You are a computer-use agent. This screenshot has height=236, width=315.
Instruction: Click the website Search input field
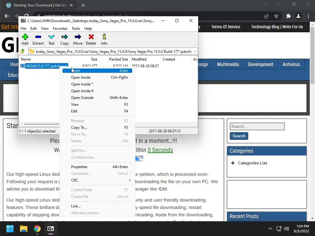(x=257, y=126)
